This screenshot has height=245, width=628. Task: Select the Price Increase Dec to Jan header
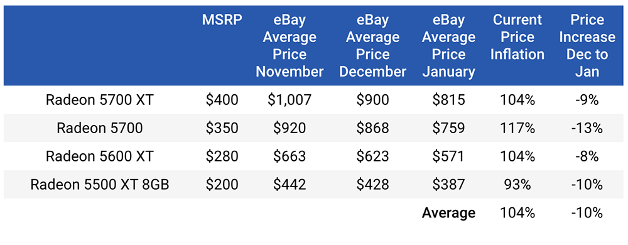[588, 46]
